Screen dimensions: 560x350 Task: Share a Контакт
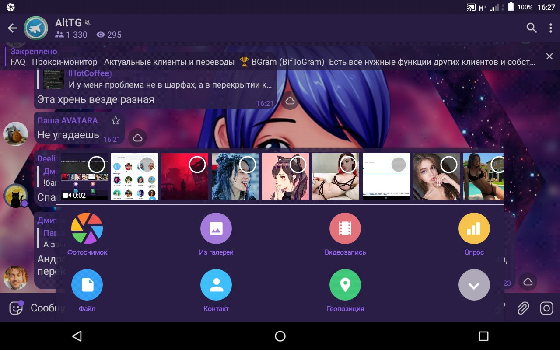pyautogui.click(x=216, y=290)
